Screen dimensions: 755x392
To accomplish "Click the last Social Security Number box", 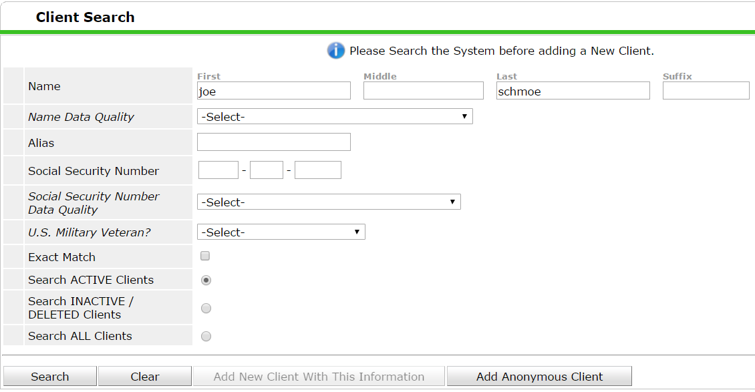I will point(318,170).
